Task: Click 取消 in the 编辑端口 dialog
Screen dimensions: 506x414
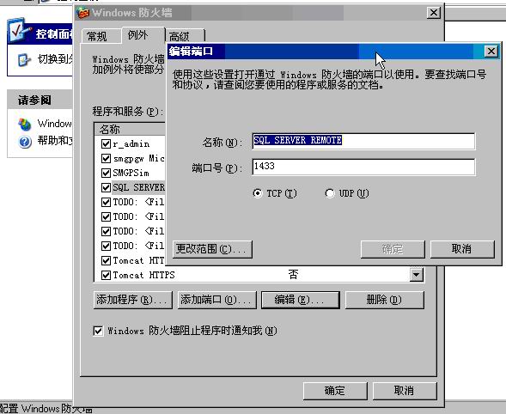Action: click(462, 249)
